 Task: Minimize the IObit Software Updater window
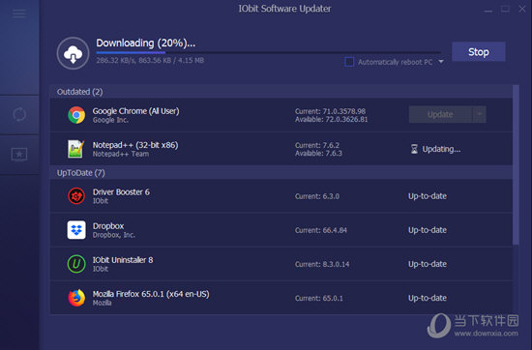(488, 11)
